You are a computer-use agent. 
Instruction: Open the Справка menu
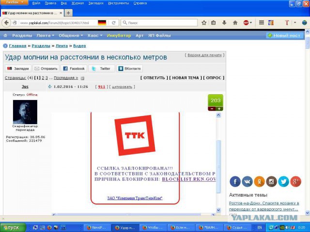(140, 3)
